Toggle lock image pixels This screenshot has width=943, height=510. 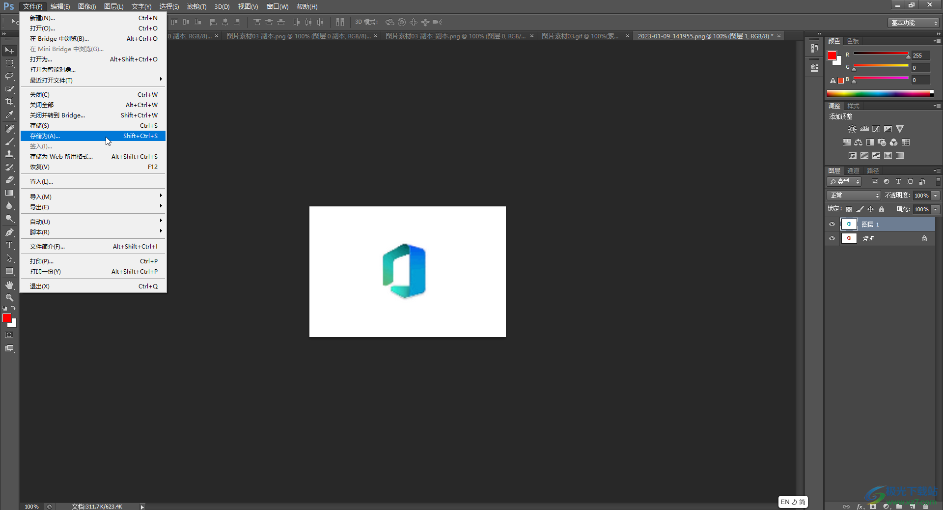(x=860, y=209)
